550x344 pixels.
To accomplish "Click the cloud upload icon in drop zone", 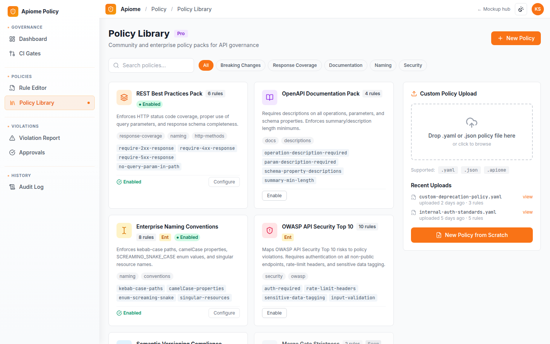I will [x=472, y=122].
